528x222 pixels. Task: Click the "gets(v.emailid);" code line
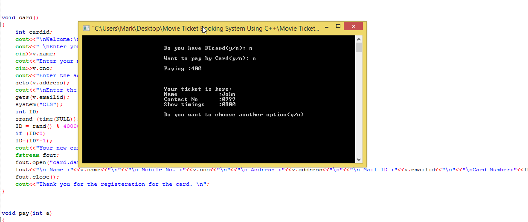[x=42, y=97]
